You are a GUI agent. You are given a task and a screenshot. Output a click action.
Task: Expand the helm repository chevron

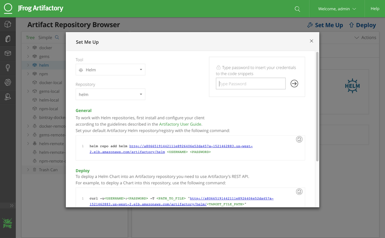28,65
